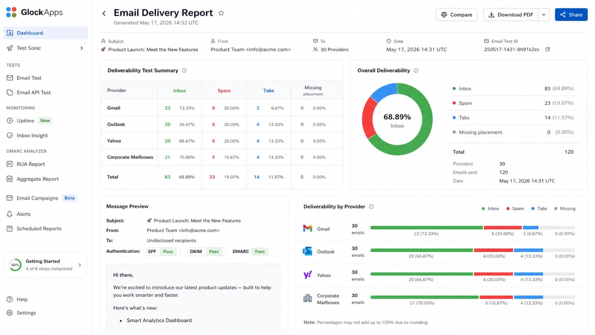
Task: Open Dashboard in the sidebar
Action: pos(46,33)
